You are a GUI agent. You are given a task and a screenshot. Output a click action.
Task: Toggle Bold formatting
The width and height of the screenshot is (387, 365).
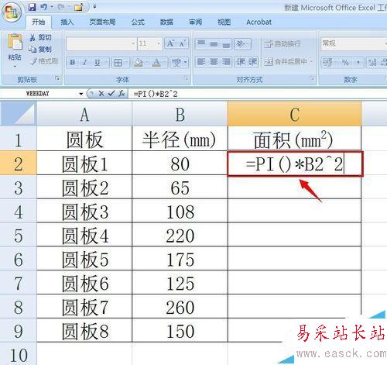click(x=73, y=62)
